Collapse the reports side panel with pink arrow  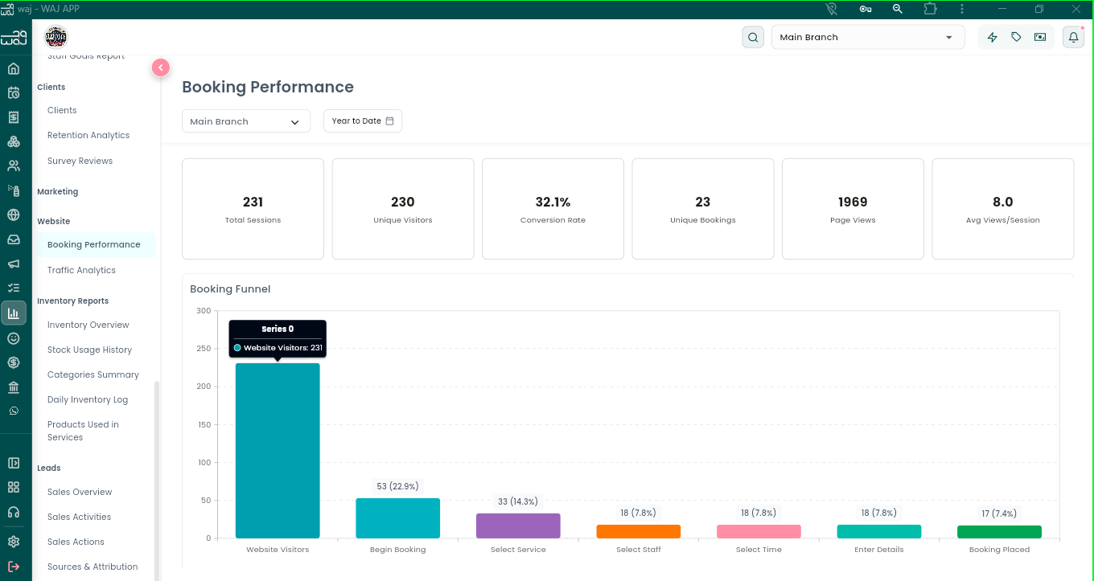click(161, 68)
